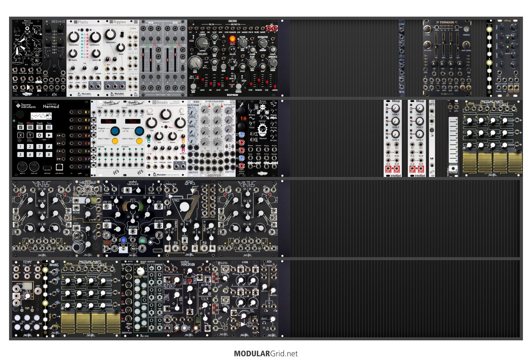Click the play triangle button on Hermod
532x360 pixels.
pos(49,135)
